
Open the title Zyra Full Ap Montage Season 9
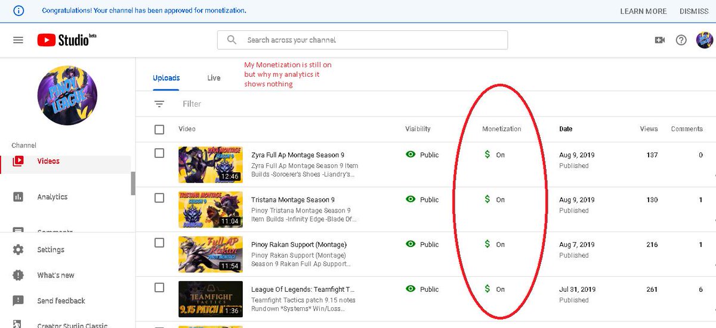tap(298, 155)
